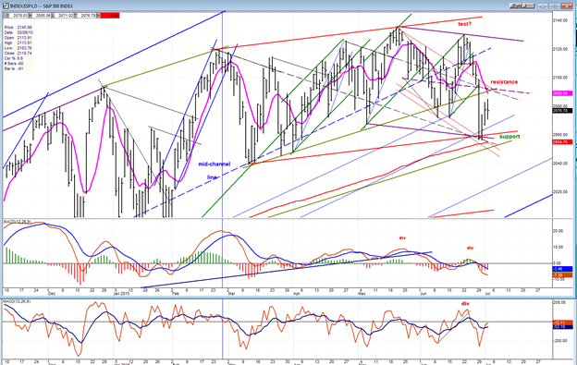Click the "Feb" date axis label
The height and width of the screenshot is (365, 577).
pos(175,294)
